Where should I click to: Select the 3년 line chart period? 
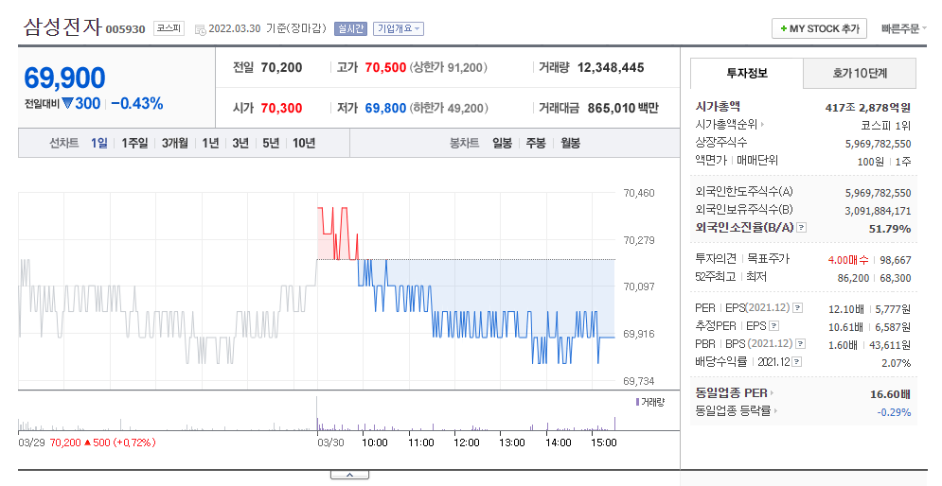click(240, 144)
